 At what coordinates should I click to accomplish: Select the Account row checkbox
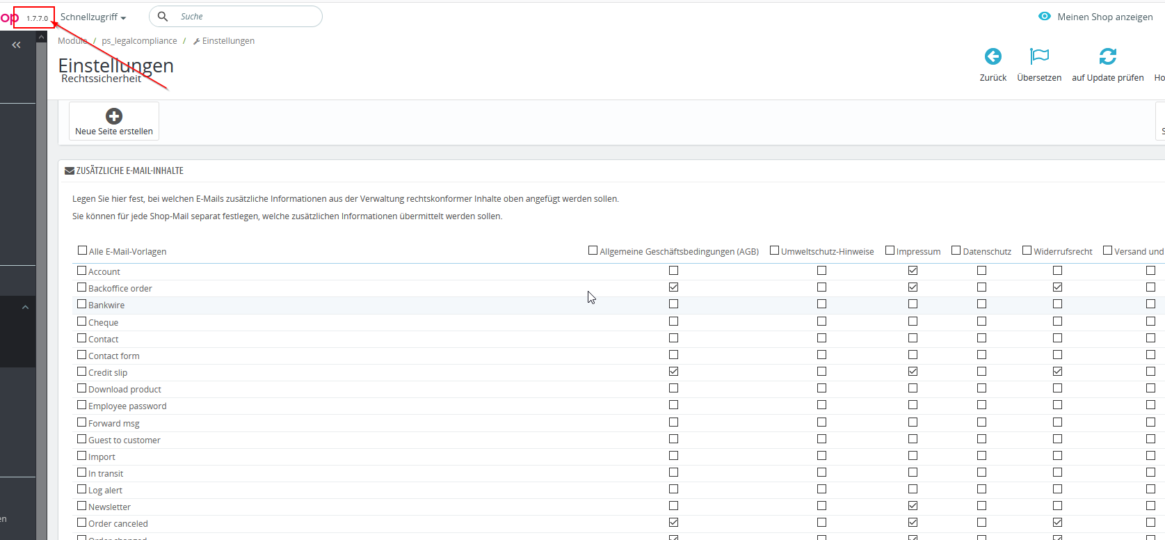(82, 271)
